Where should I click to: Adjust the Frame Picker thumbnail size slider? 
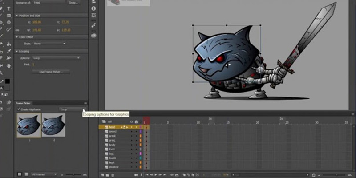click(73, 174)
